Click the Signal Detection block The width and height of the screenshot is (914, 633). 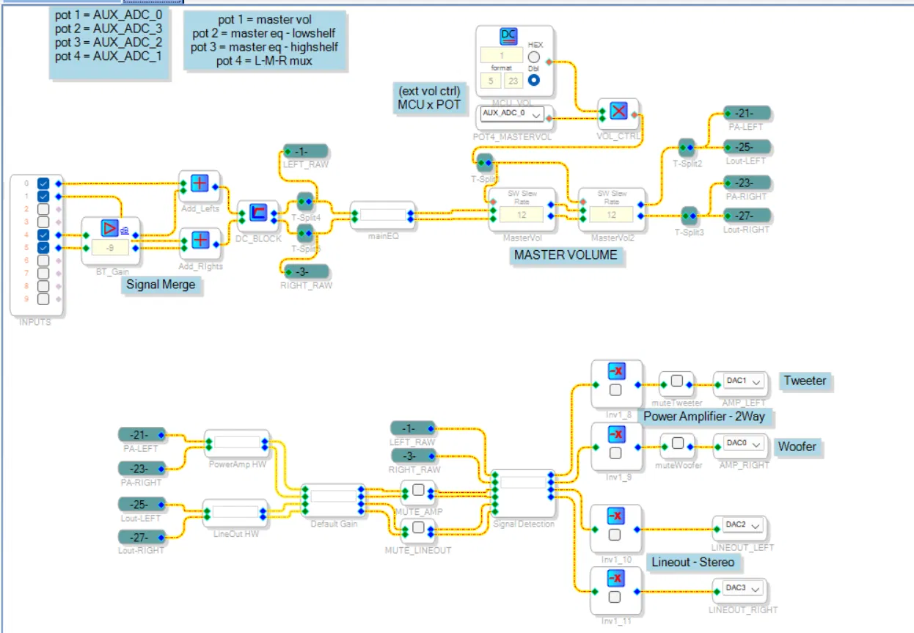tap(524, 494)
